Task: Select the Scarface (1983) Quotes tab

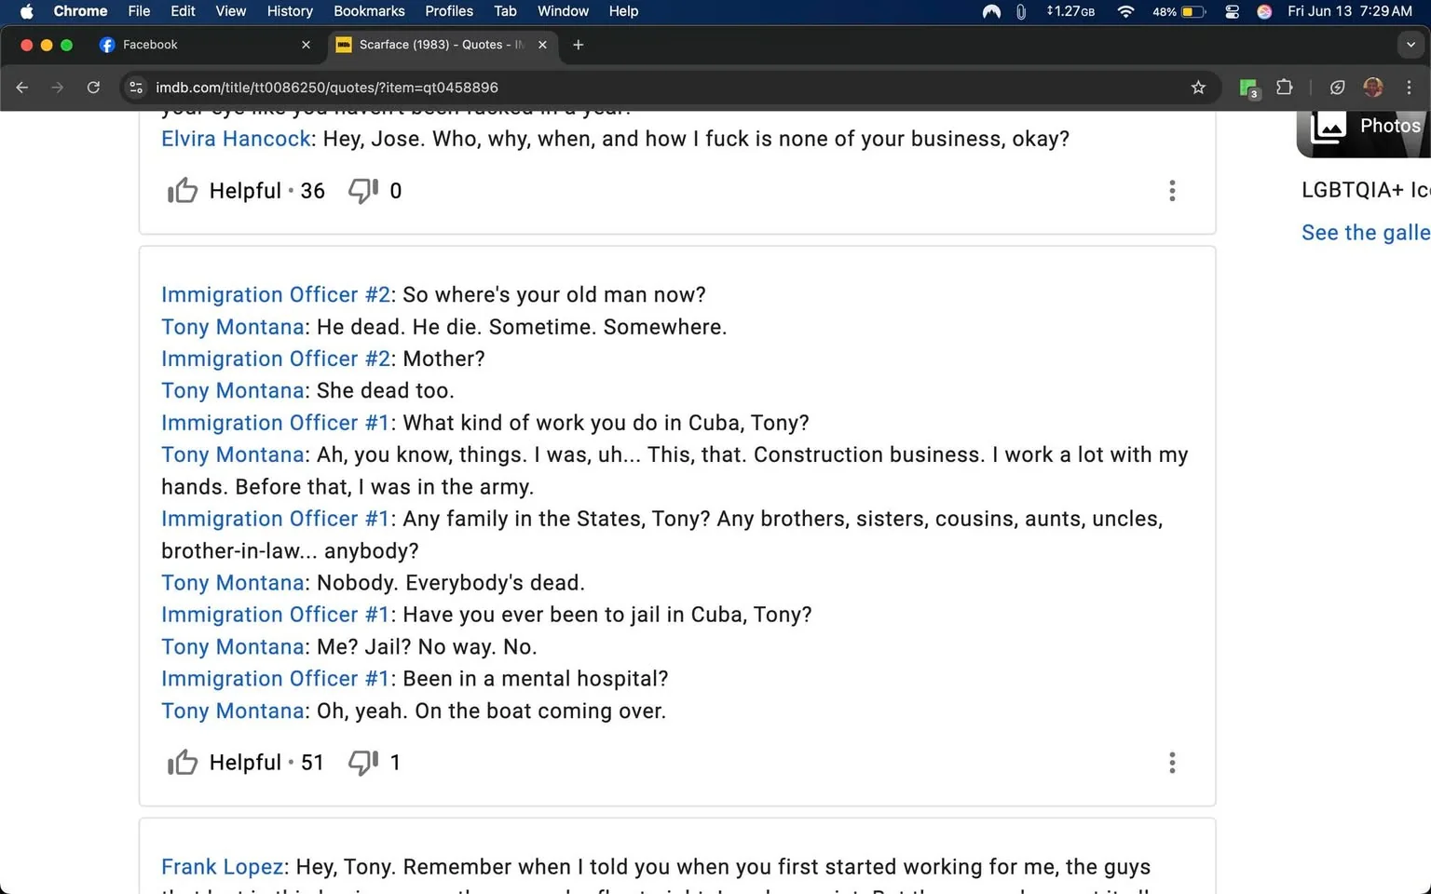Action: [443, 45]
